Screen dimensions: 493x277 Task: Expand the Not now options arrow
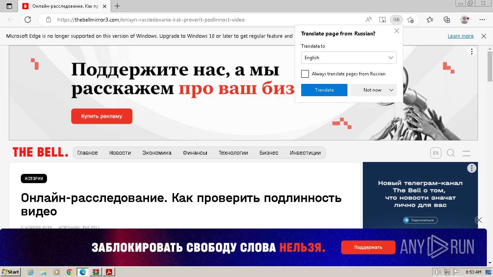(391, 90)
